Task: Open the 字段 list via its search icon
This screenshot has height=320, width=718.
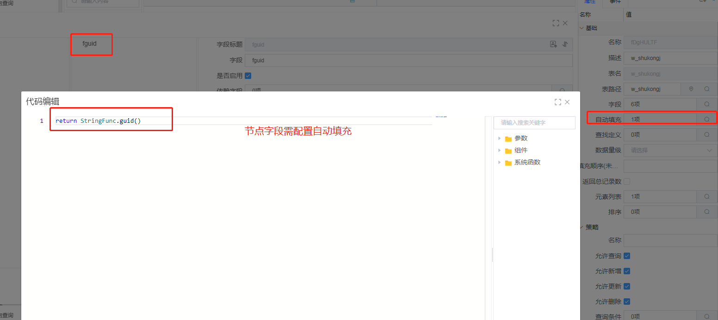Action: coord(706,104)
